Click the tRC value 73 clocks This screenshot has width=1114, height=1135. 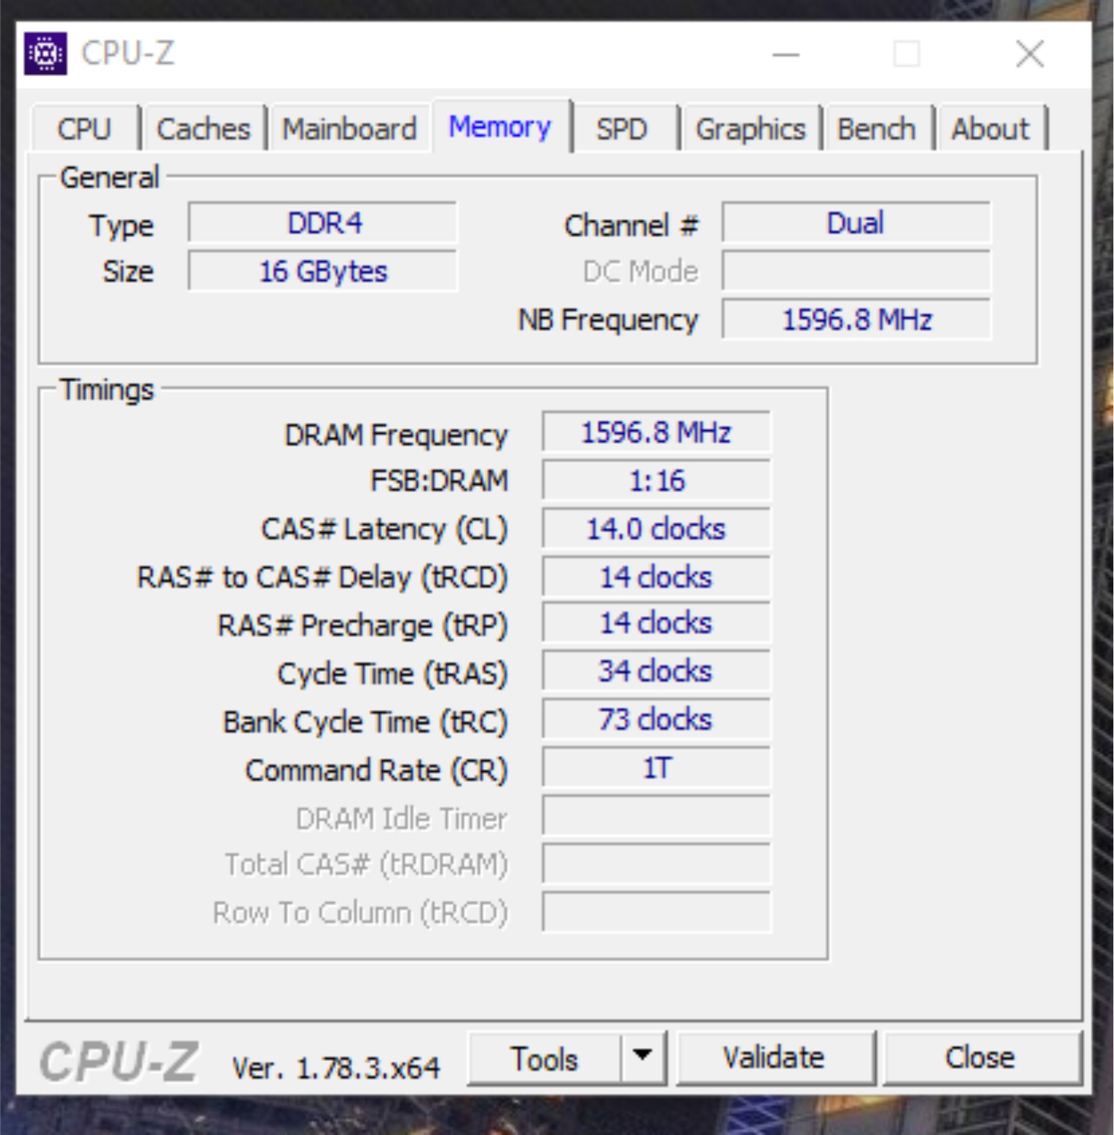click(656, 720)
